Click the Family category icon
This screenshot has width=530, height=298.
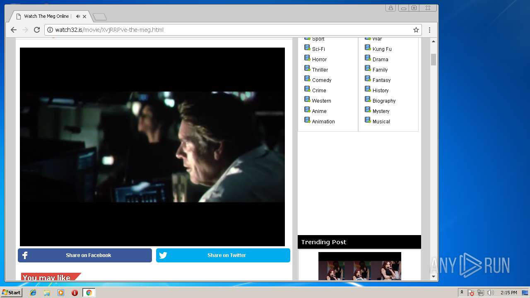(368, 68)
